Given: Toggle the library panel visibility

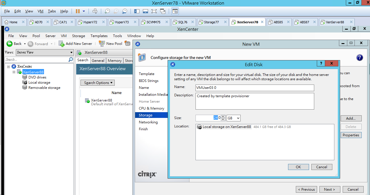Looking at the screenshot, I should [x=137, y=11].
